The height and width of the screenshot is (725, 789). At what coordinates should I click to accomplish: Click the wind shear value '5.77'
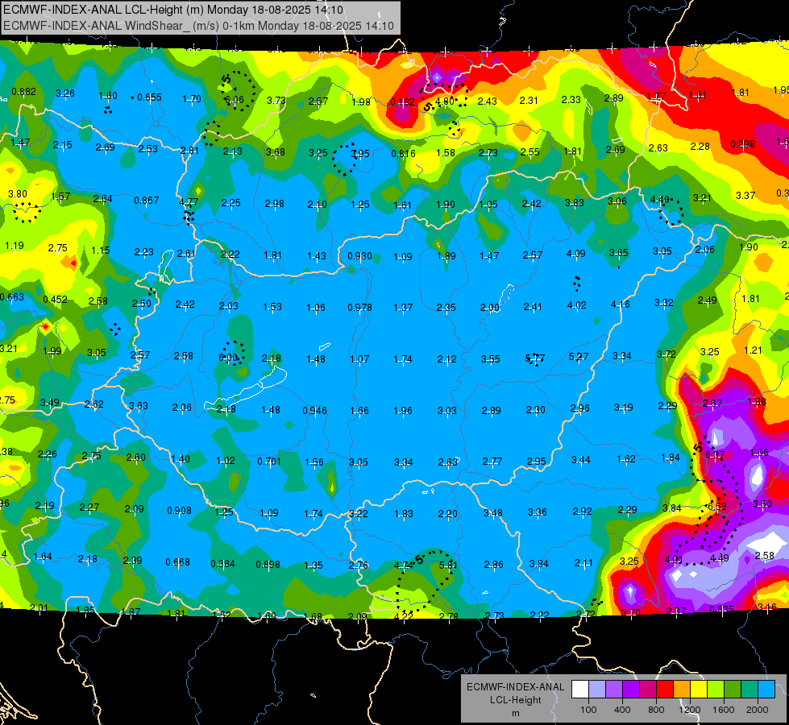point(535,358)
